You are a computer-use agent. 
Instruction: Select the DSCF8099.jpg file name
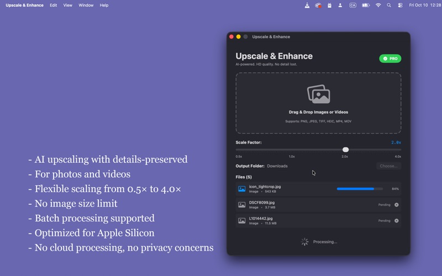pos(261,203)
